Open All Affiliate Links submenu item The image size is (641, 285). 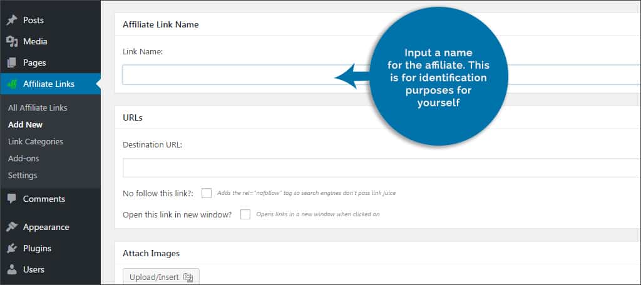pyautogui.click(x=38, y=107)
